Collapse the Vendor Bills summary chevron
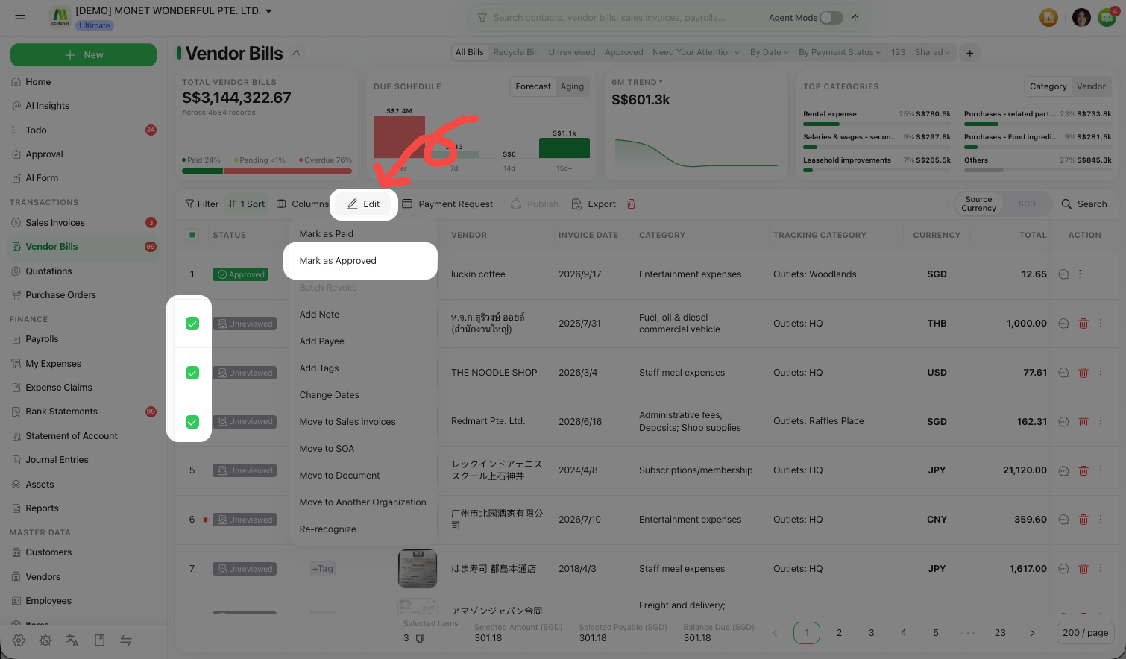This screenshot has width=1126, height=659. click(x=296, y=53)
